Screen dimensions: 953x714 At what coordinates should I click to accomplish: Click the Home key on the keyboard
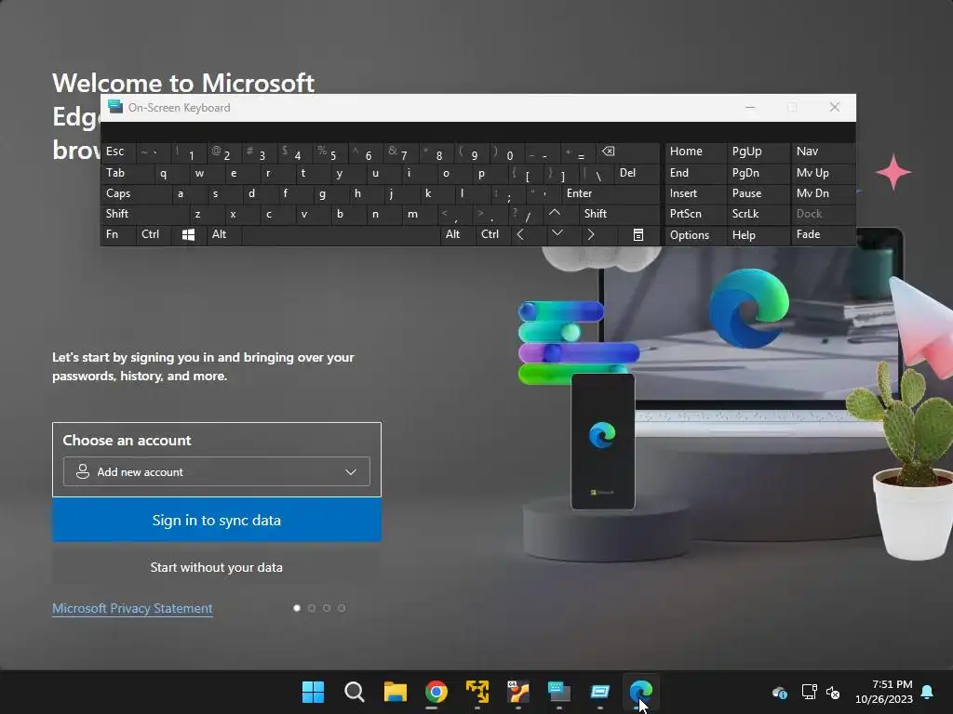[695, 152]
